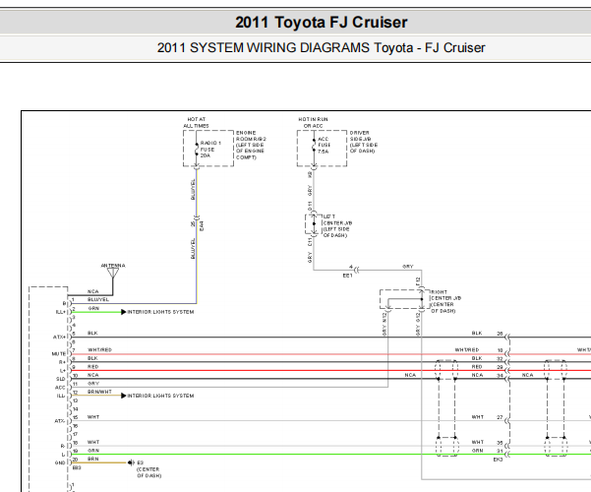This screenshot has height=492, width=591.
Task: Select the "RADIO 1 FUSE 20A" fuse label
Action: [x=210, y=149]
